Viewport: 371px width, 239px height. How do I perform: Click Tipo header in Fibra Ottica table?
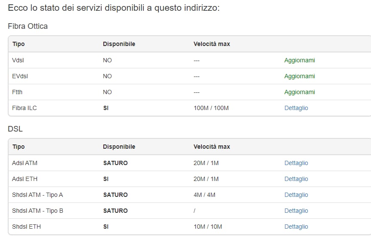19,44
